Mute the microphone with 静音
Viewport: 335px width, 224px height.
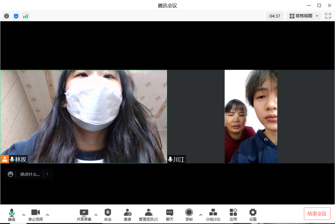point(12,215)
